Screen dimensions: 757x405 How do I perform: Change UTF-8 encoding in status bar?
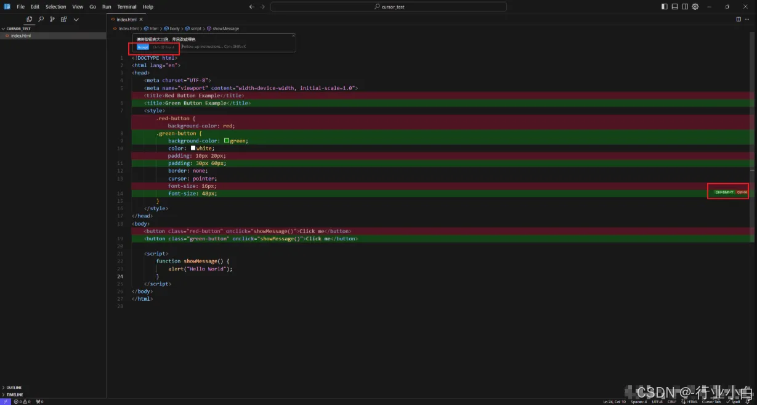(657, 401)
